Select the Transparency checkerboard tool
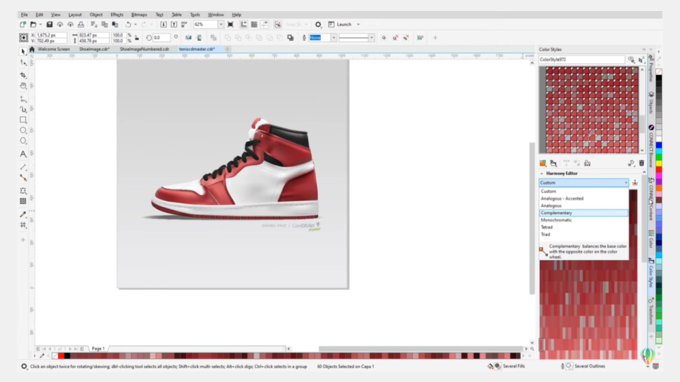Screen dimensions: 680x382 click(x=23, y=201)
